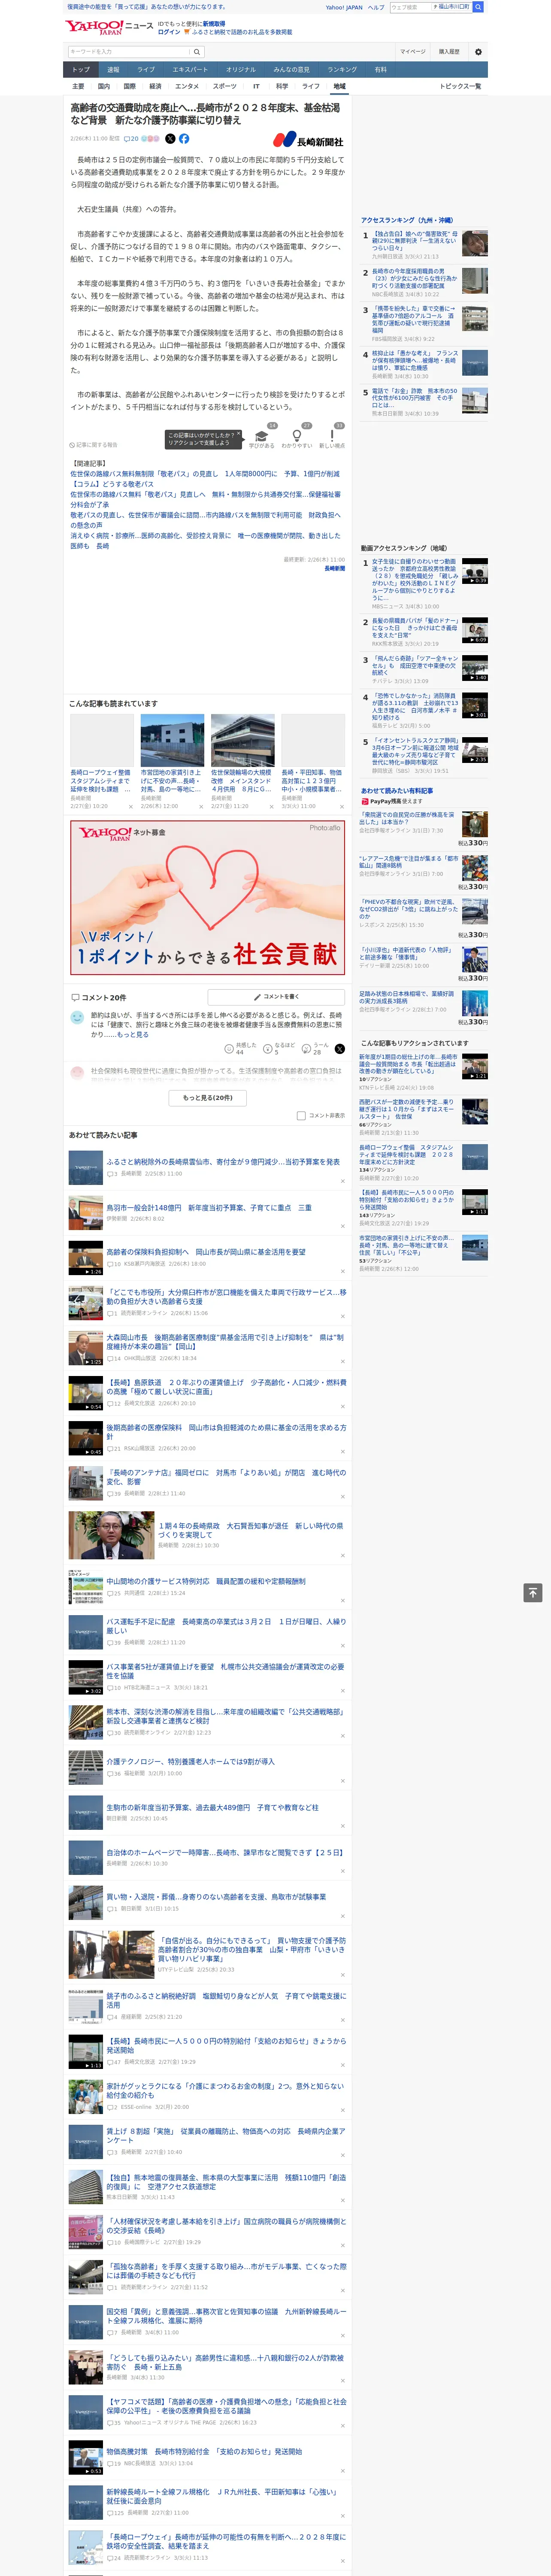Click the back-to-top arrow button
551x2576 pixels.
[x=533, y=1592]
